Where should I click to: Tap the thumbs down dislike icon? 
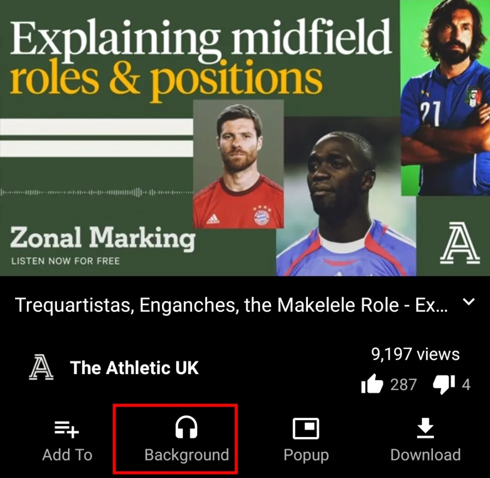[x=444, y=385]
